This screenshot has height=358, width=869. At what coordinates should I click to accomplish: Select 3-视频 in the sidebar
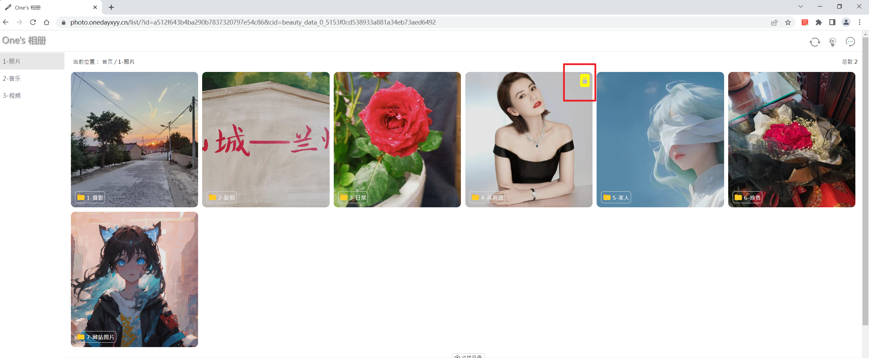pyautogui.click(x=32, y=95)
